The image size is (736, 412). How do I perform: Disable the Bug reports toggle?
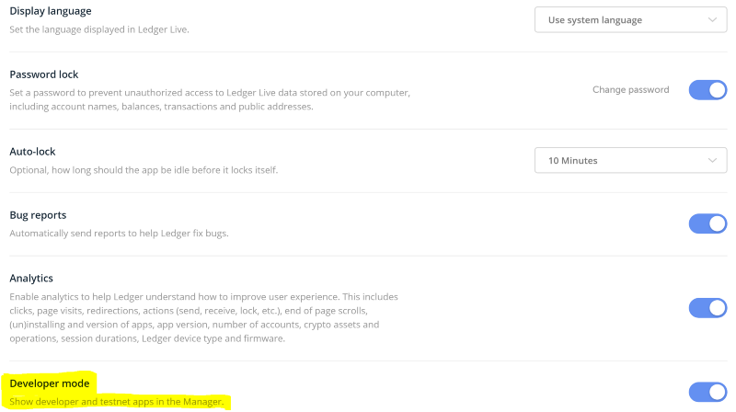[x=707, y=223]
